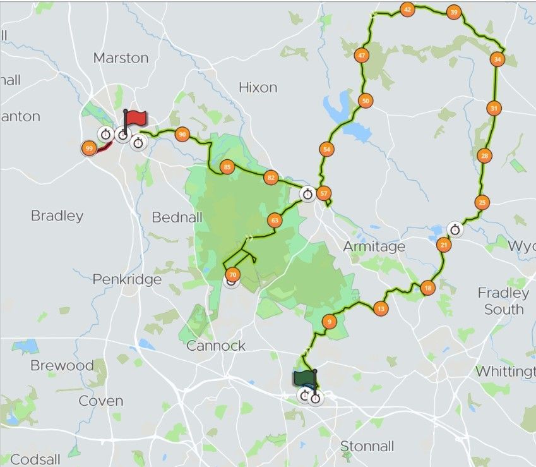This screenshot has width=536, height=467.
Task: Select the rightmost stopwatch below the green flag
Action: point(316,398)
